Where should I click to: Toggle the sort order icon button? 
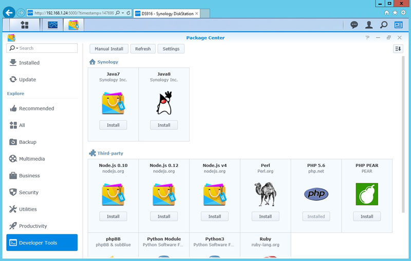398,48
